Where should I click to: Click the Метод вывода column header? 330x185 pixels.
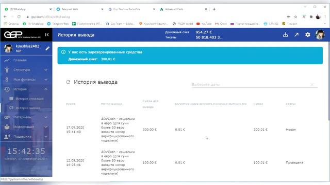(x=111, y=104)
